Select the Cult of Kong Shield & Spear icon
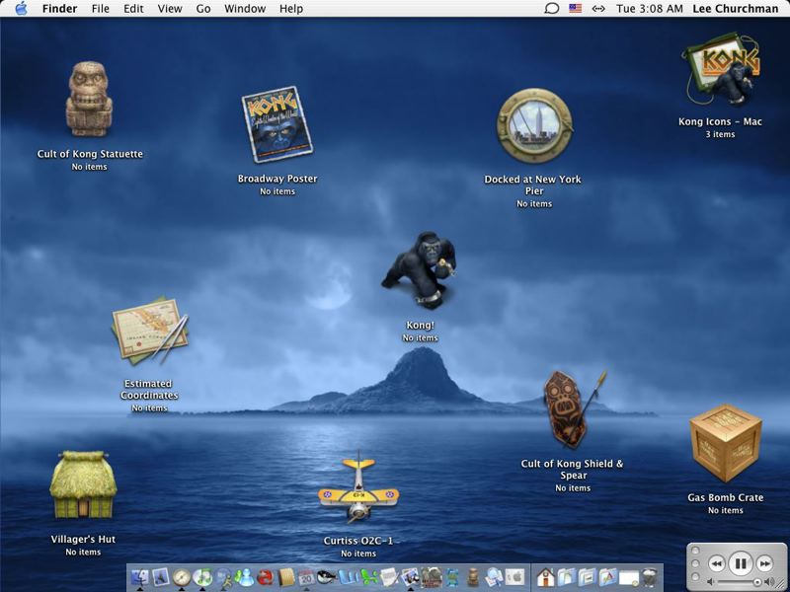 pos(572,409)
